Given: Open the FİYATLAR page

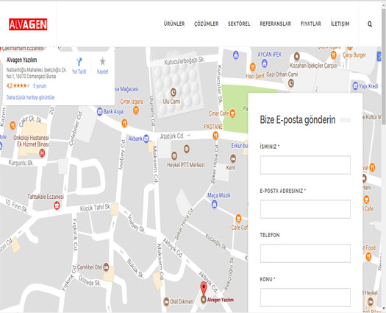Looking at the screenshot, I should pos(311,24).
